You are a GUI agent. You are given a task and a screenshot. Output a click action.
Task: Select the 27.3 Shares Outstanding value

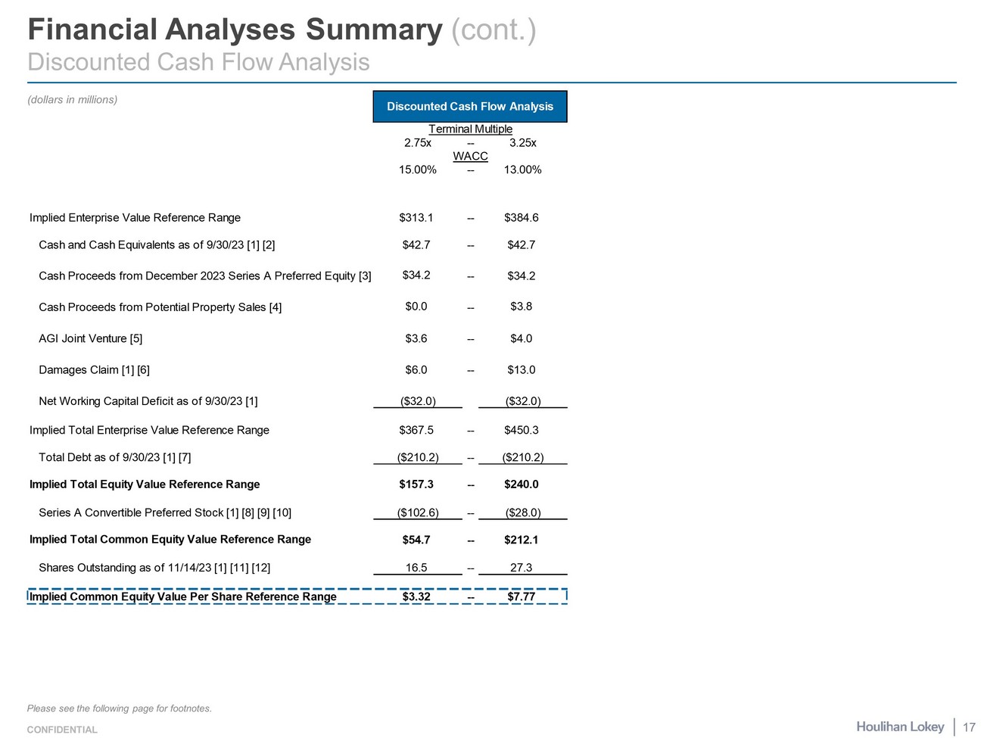521,568
